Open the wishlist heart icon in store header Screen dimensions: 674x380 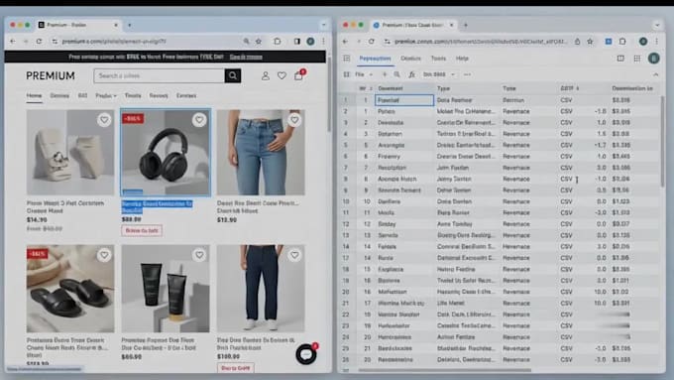(x=281, y=75)
